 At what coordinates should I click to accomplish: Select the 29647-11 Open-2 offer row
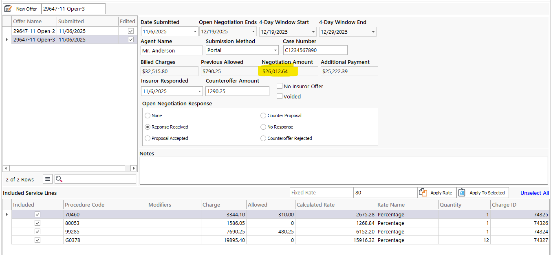(x=34, y=31)
